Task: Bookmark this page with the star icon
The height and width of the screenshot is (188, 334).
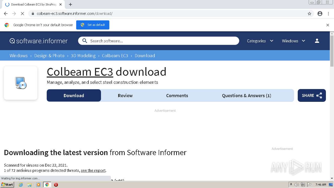Action: (x=309, y=14)
